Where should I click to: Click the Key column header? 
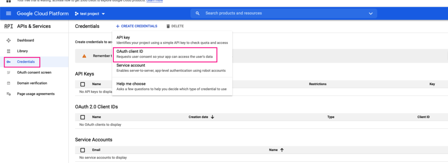coord(432,84)
